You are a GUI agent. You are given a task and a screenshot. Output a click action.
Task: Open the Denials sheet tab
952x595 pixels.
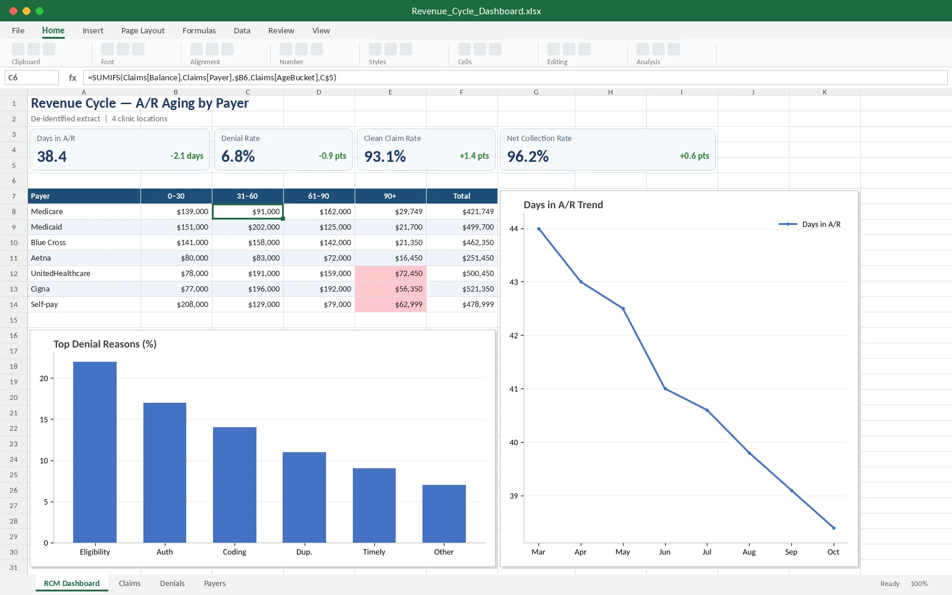pos(173,583)
